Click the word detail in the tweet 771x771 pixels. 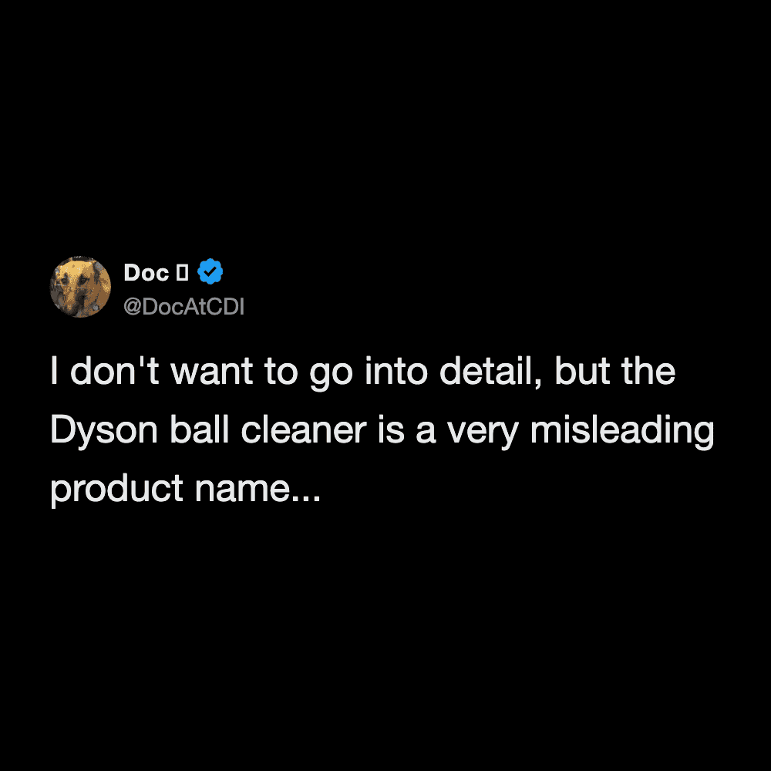click(x=490, y=372)
